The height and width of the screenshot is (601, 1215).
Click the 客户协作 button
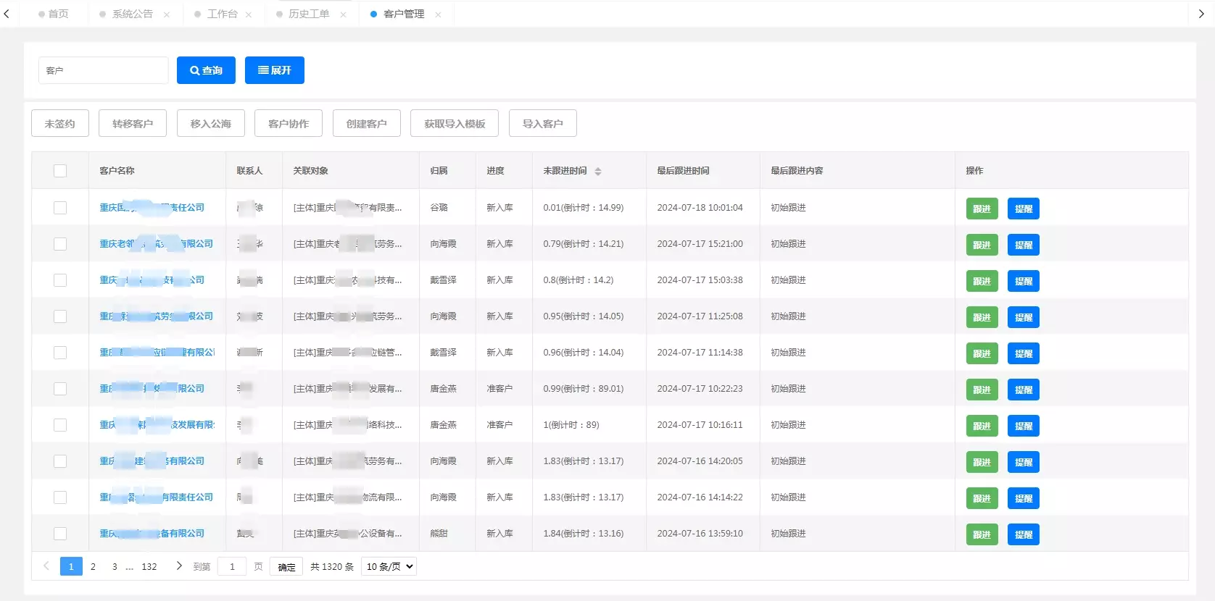click(x=289, y=124)
